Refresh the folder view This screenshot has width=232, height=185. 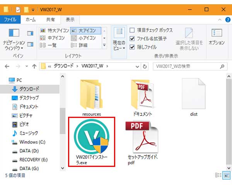pyautogui.click(x=145, y=67)
